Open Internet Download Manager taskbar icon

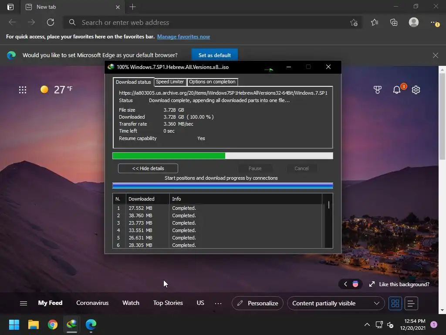tap(72, 325)
